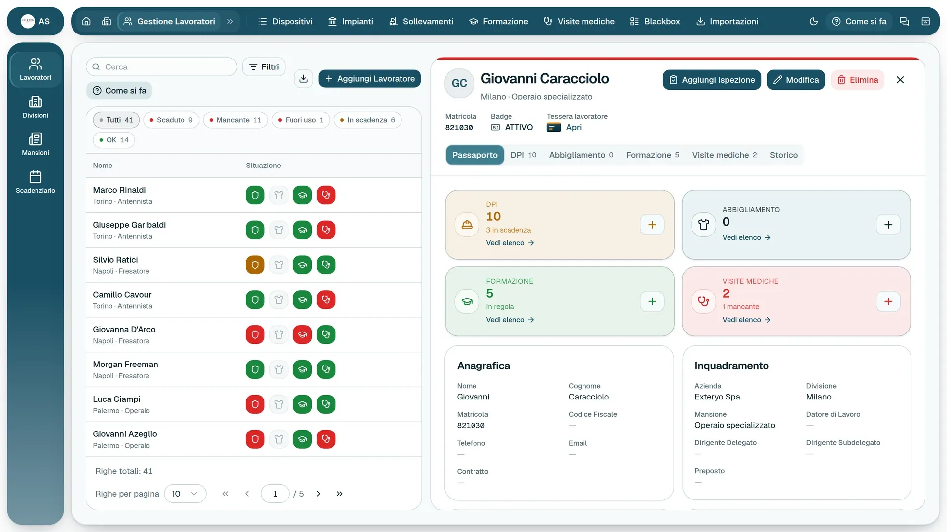Add Formazione entry with green plus

[652, 301]
